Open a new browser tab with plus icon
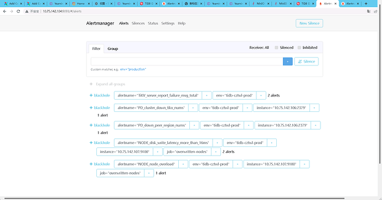382x200 pixels. click(x=366, y=3)
